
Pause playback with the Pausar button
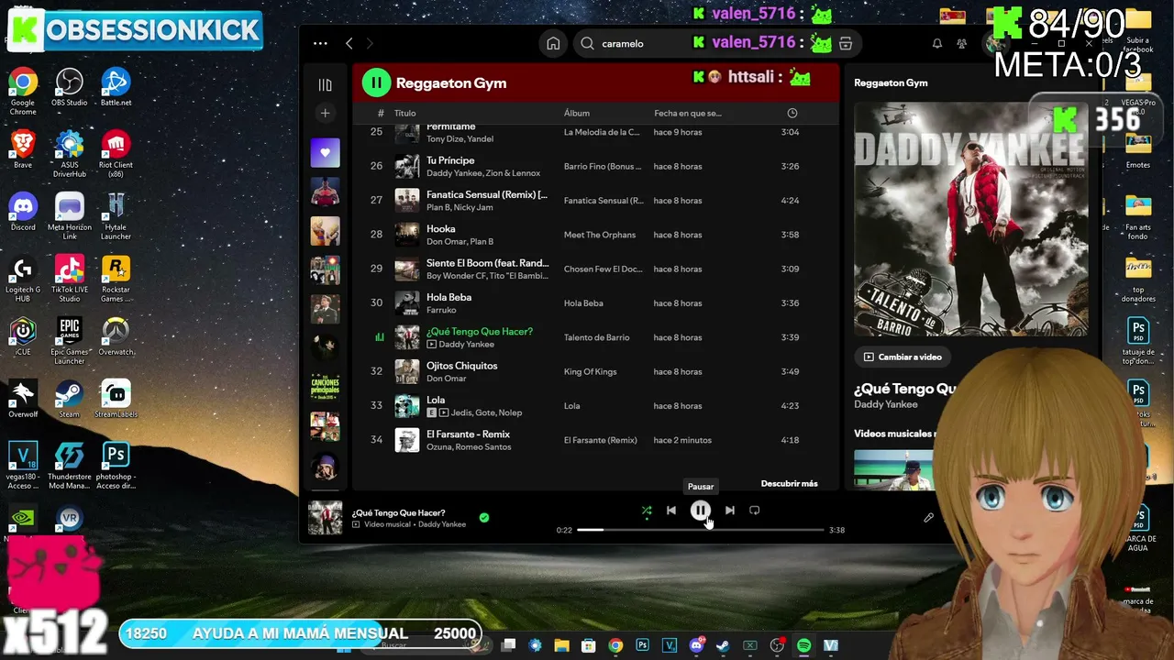pos(700,511)
